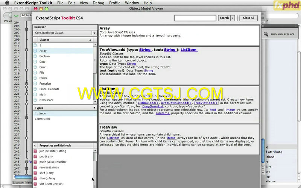Click the pop method icon
This screenshot has width=301, height=188.
pyautogui.click(x=35, y=156)
